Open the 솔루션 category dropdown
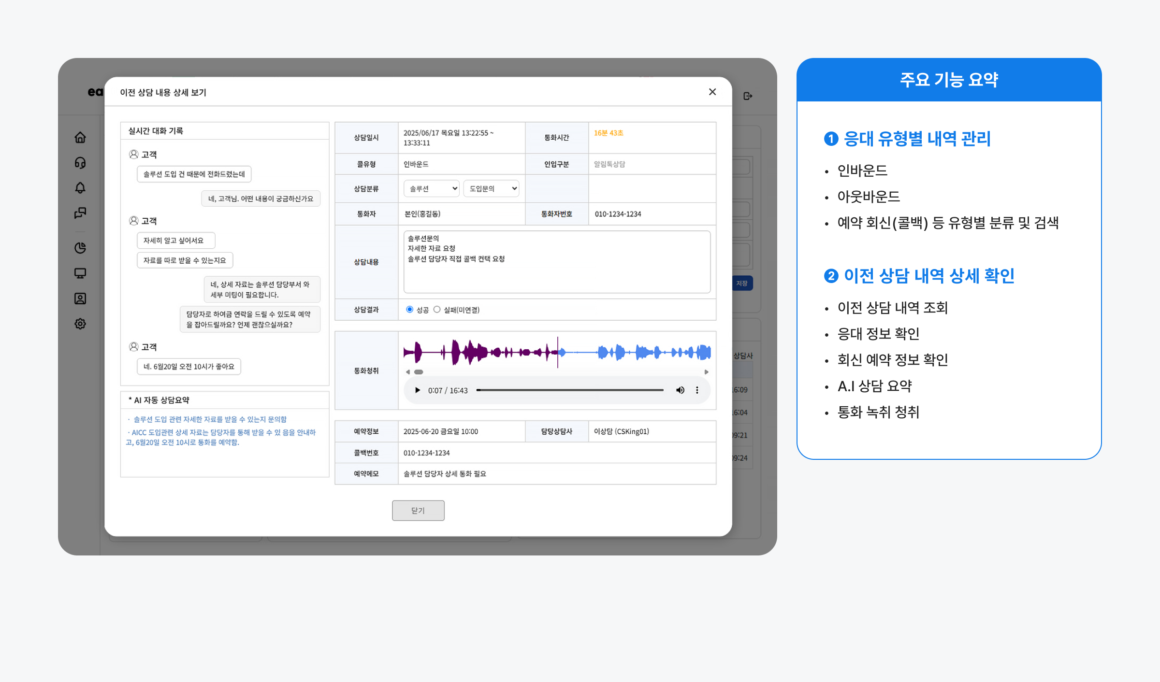 (431, 188)
